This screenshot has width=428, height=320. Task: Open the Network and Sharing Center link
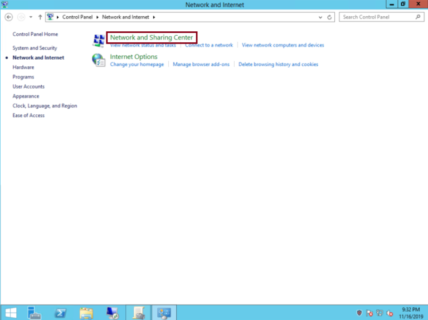coord(152,37)
